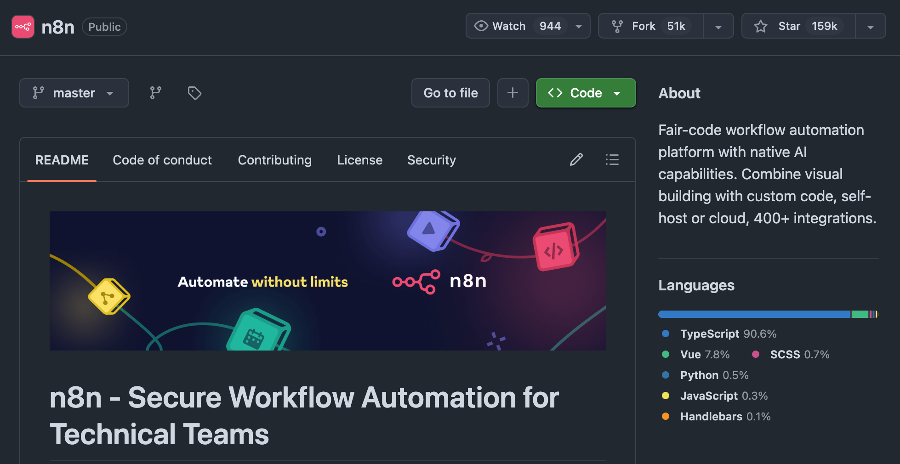900x464 pixels.
Task: Click the README heading 'n8n - Secure Workflow Automation'
Action: coord(304,416)
